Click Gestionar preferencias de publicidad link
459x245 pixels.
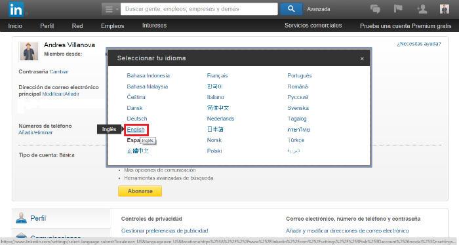(x=165, y=231)
